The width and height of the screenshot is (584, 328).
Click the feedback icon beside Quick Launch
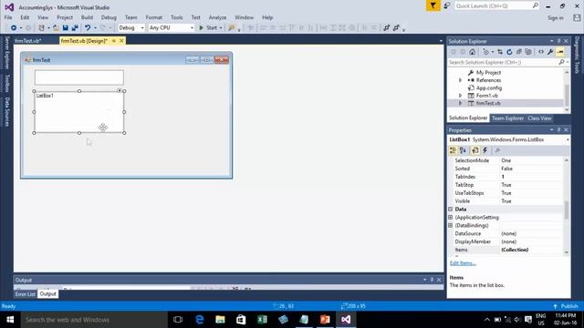pos(446,5)
